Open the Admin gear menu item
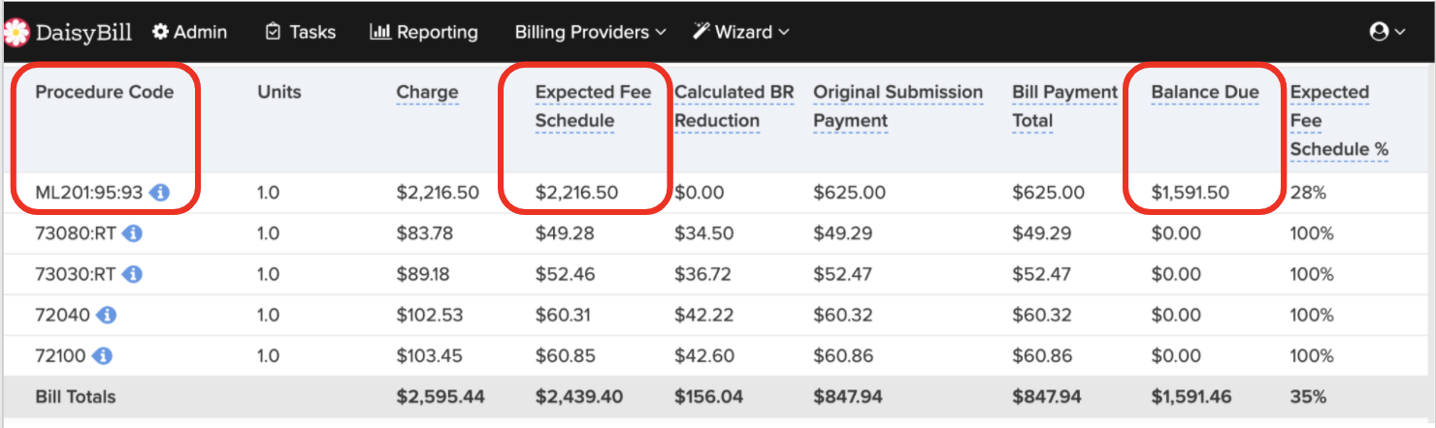Screen dimensions: 1436x428 pos(189,32)
